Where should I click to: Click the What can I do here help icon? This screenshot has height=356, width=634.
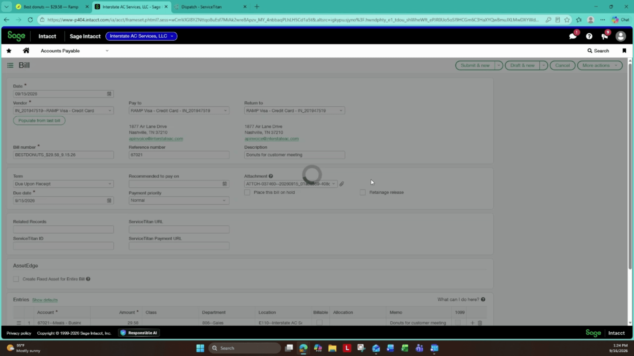coord(483,299)
